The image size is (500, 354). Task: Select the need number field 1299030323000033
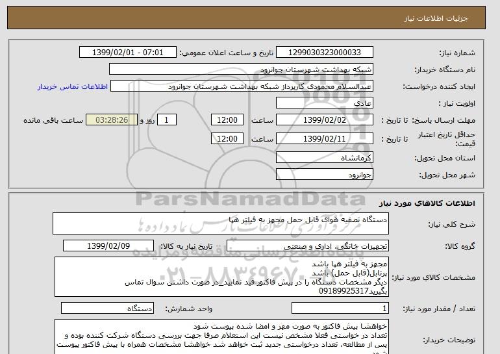[324, 53]
